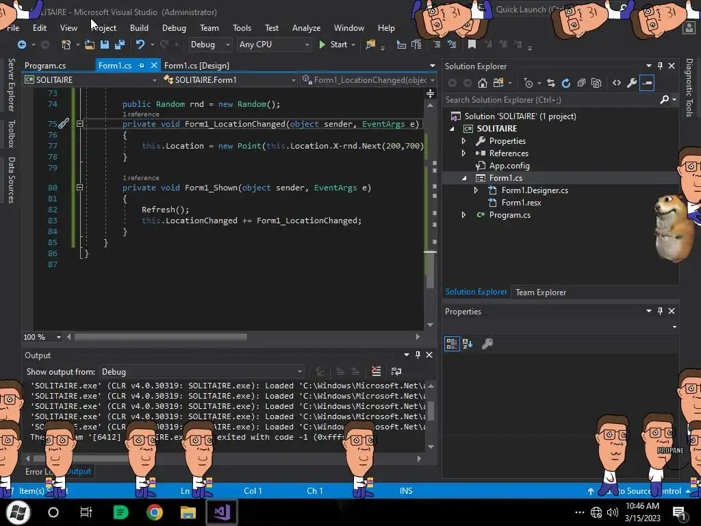
Task: Open the Toolbox side panel
Action: (x=11, y=134)
